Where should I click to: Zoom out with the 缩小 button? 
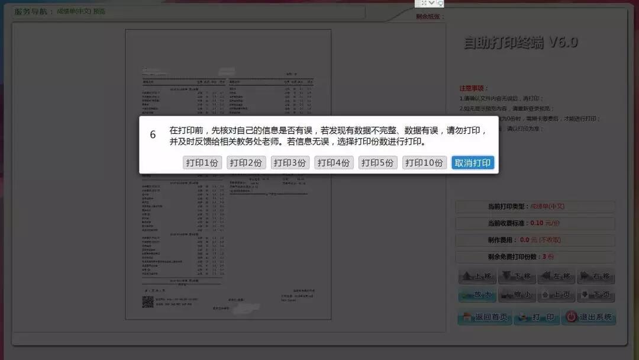point(517,295)
